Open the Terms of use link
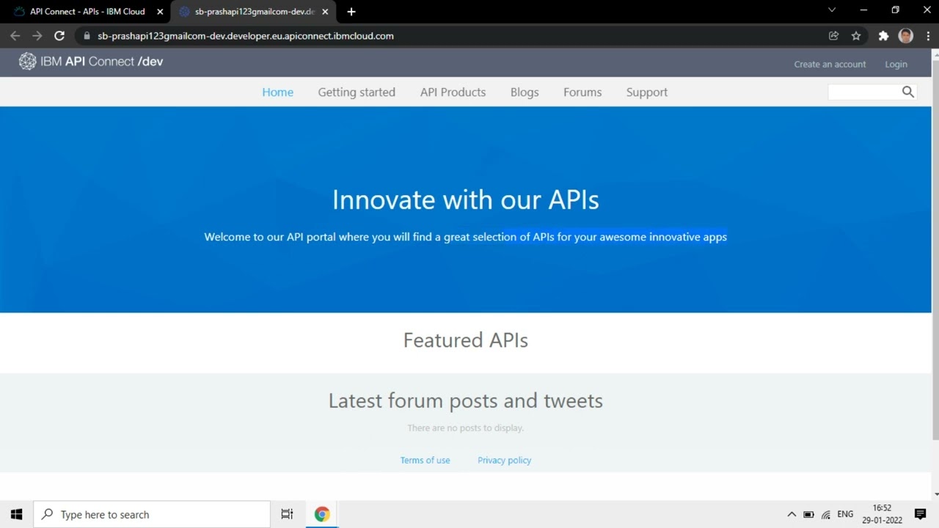The height and width of the screenshot is (528, 939). click(425, 460)
